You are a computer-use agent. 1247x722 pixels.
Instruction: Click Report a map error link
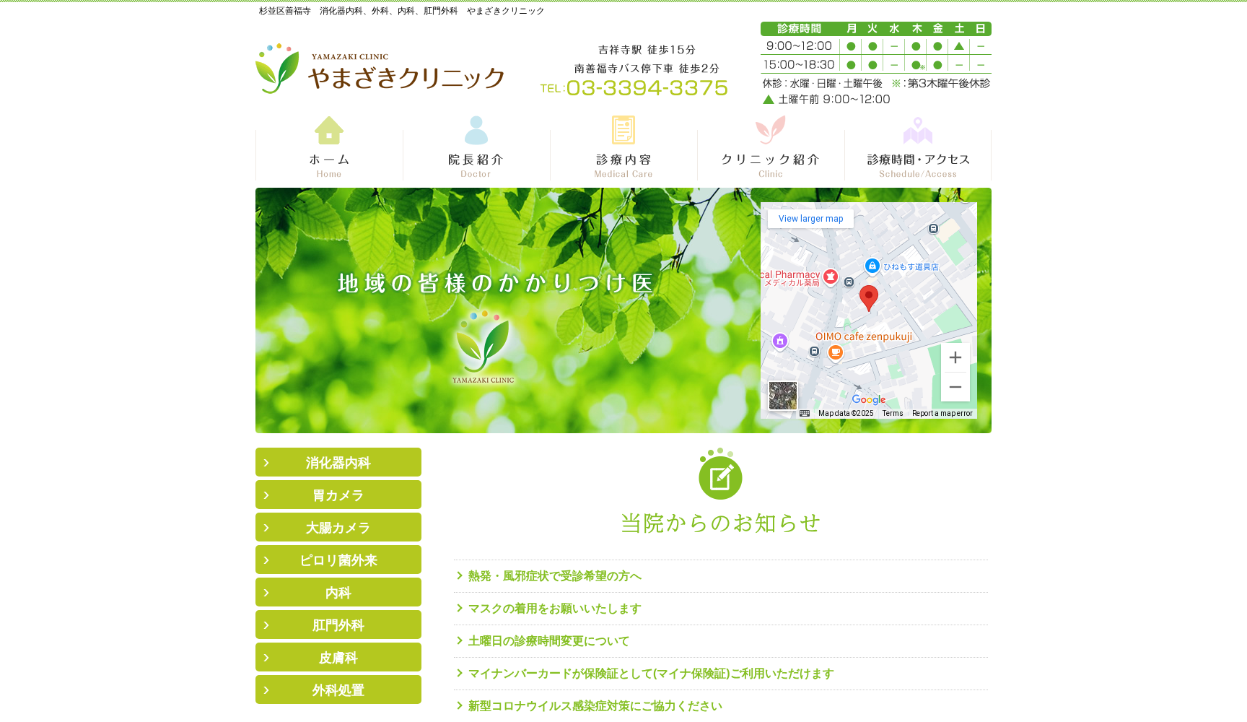942,414
